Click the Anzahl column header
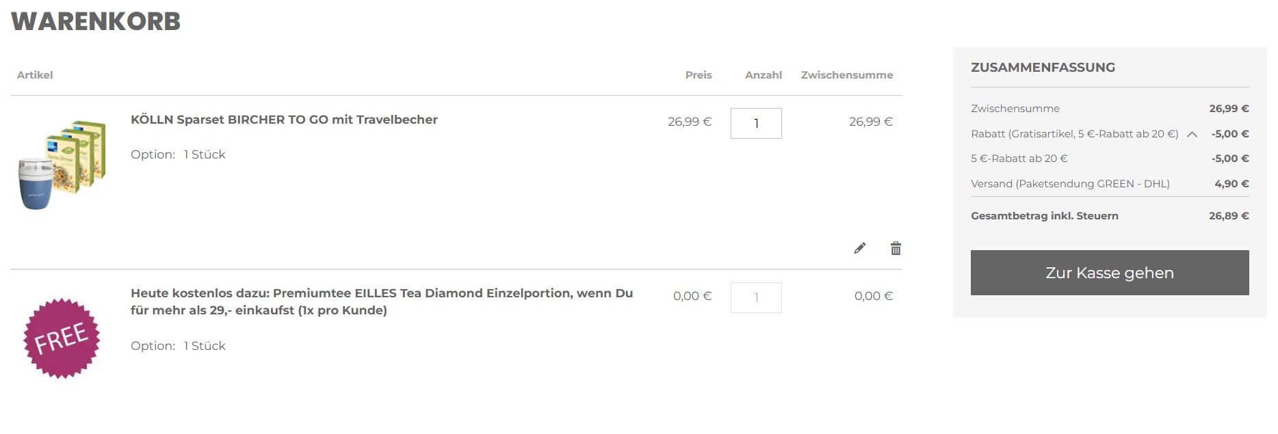This screenshot has height=434, width=1278. coord(763,75)
